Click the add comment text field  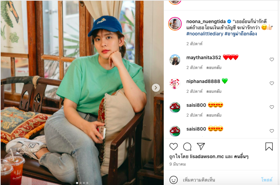click(x=218, y=180)
